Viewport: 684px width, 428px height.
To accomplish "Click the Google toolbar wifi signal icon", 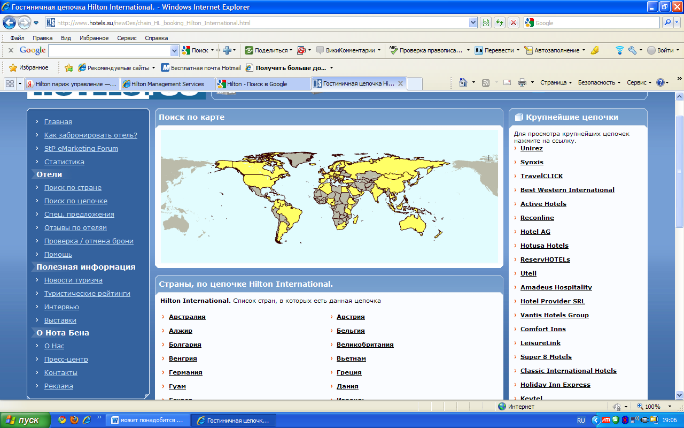I will [x=619, y=50].
